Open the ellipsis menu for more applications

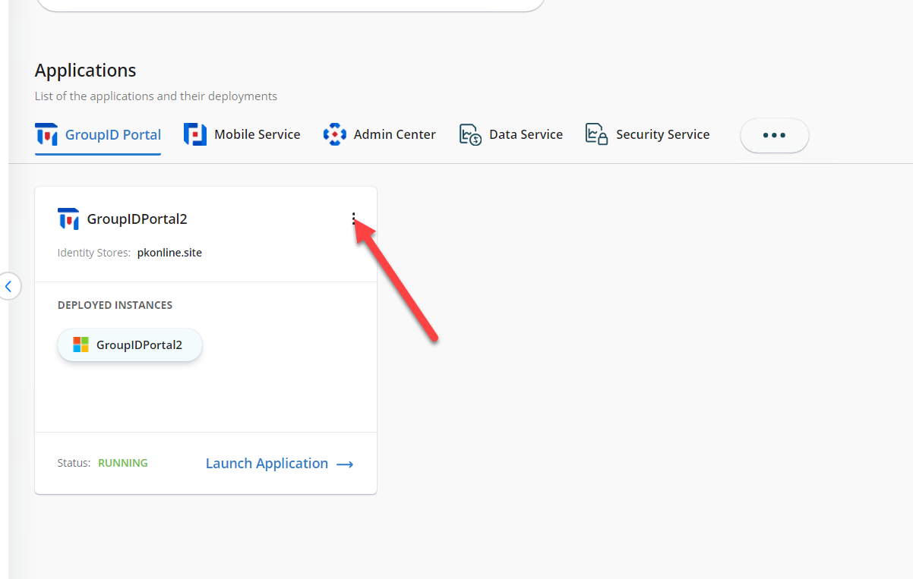[x=774, y=135]
